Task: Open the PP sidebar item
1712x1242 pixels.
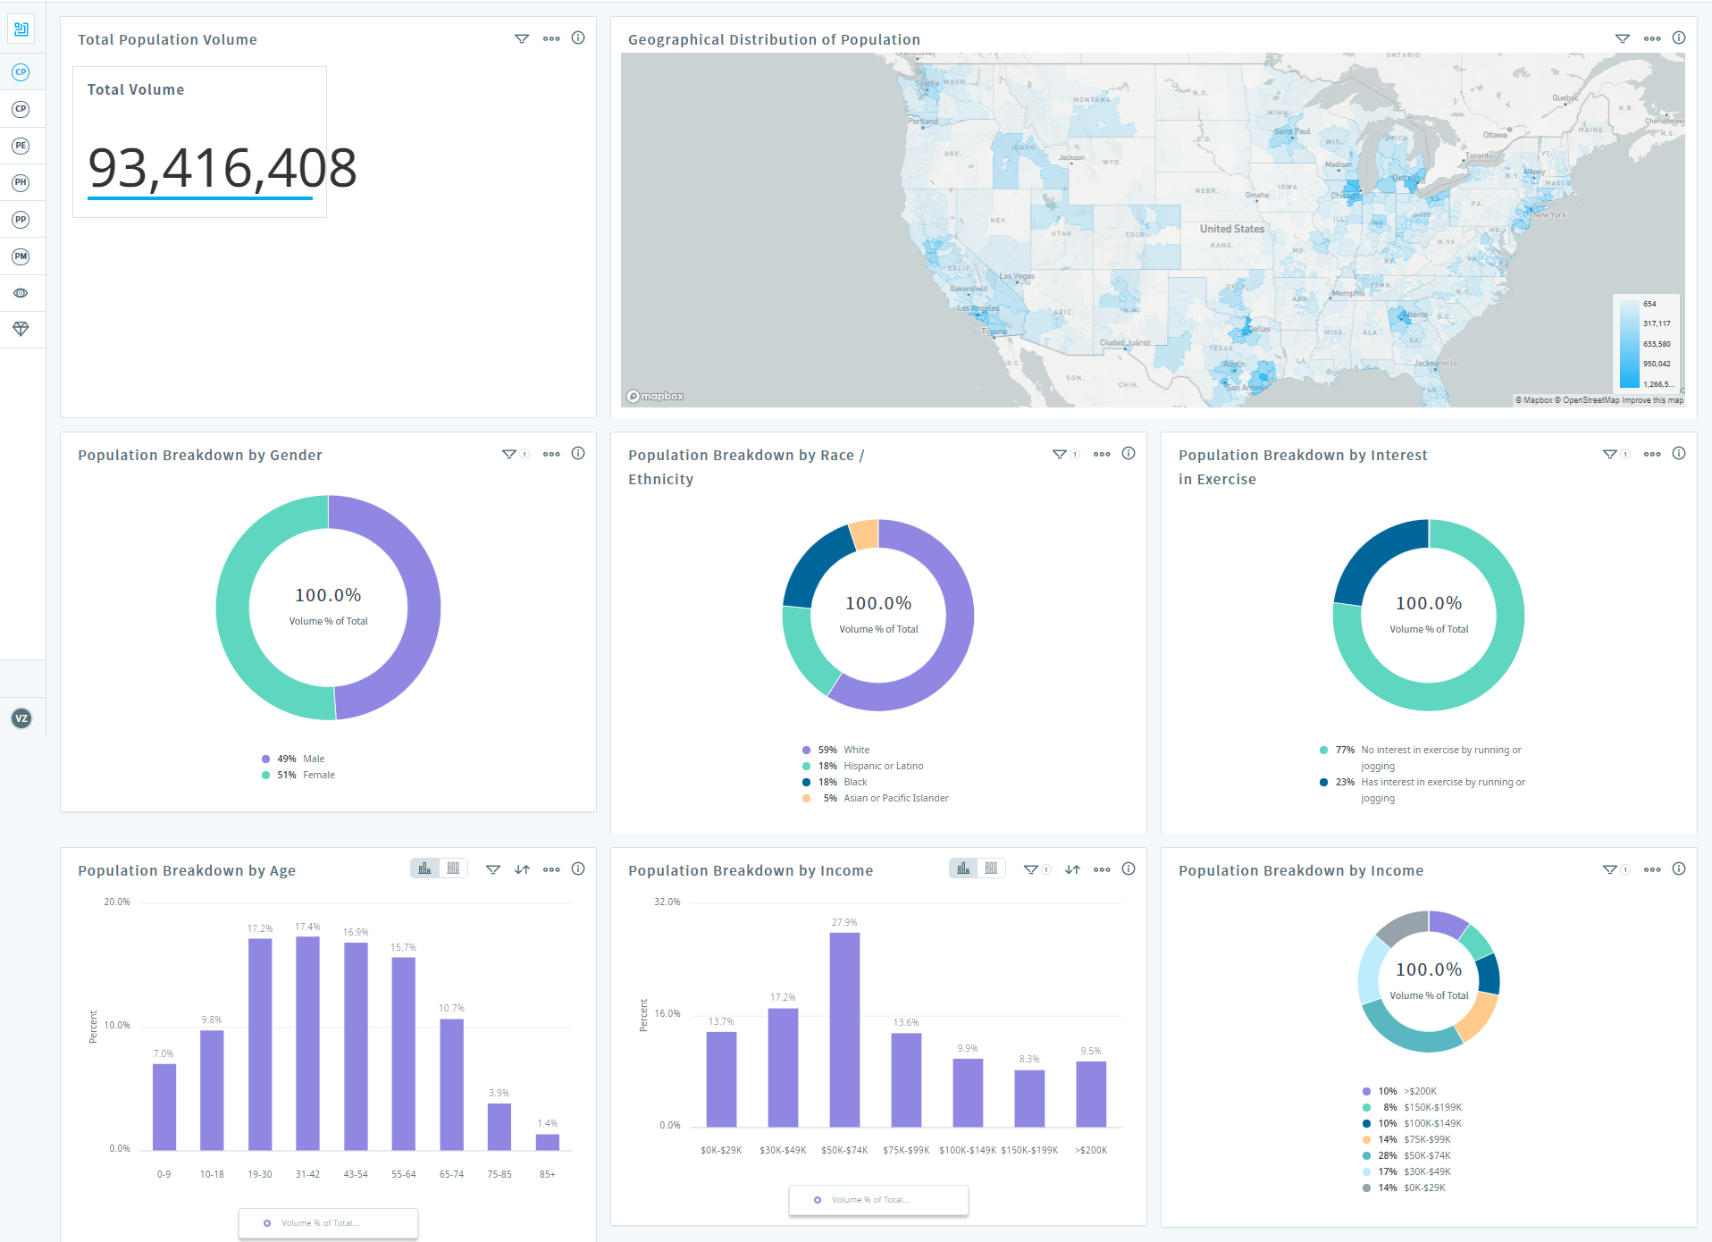Action: coord(21,219)
